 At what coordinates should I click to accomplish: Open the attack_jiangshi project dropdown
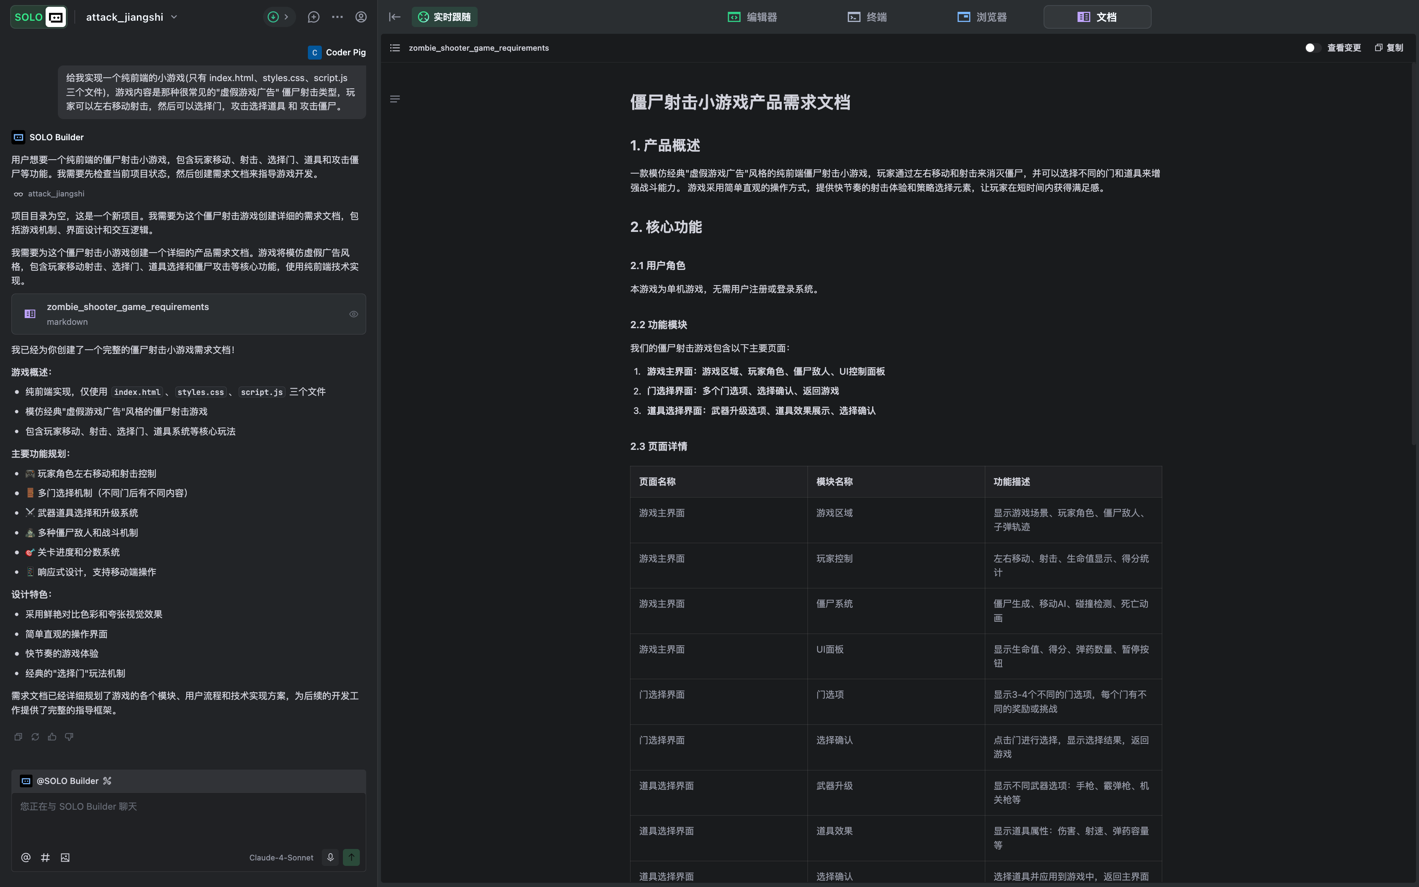point(131,17)
